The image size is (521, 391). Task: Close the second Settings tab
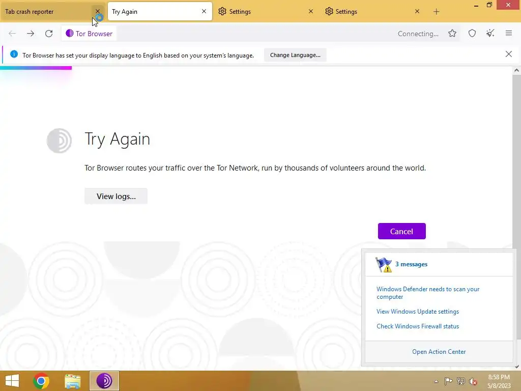click(x=417, y=11)
